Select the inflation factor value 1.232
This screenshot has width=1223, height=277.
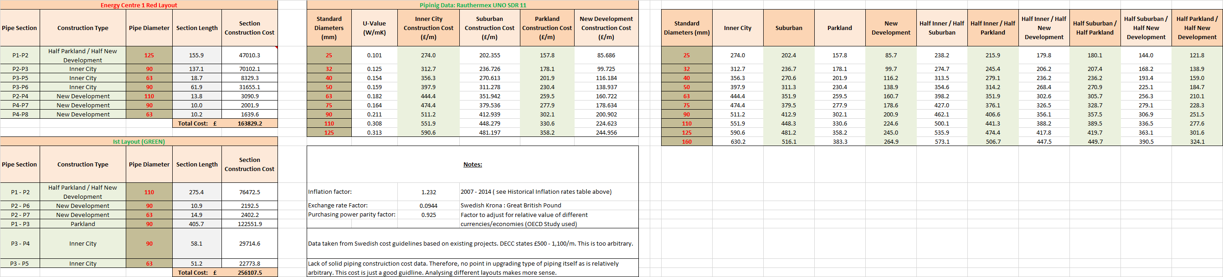[x=428, y=192]
